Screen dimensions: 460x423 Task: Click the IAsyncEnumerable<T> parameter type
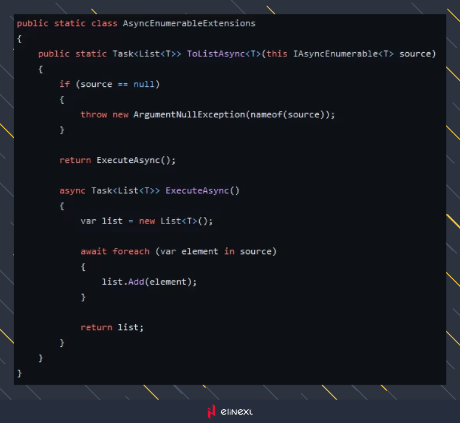(343, 54)
